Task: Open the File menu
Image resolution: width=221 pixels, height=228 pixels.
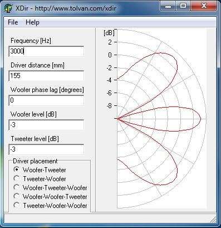Action: tap(13, 22)
